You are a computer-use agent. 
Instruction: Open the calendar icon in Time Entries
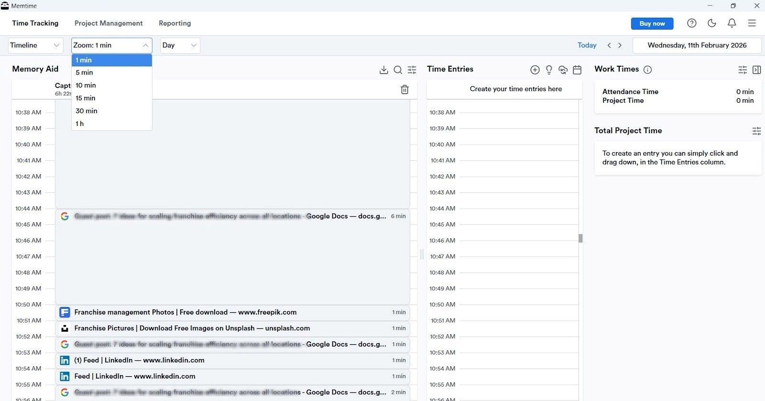click(x=577, y=70)
